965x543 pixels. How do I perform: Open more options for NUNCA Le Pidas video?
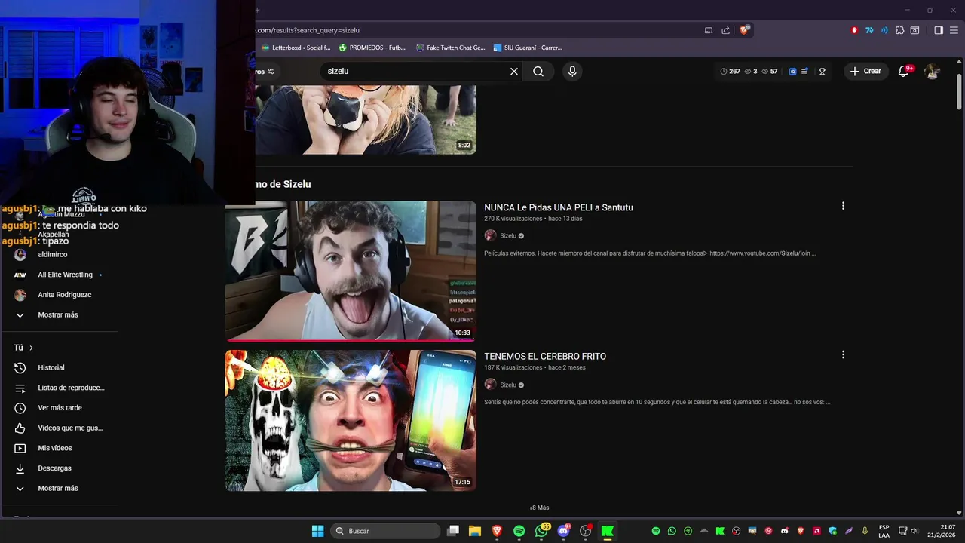pos(843,206)
